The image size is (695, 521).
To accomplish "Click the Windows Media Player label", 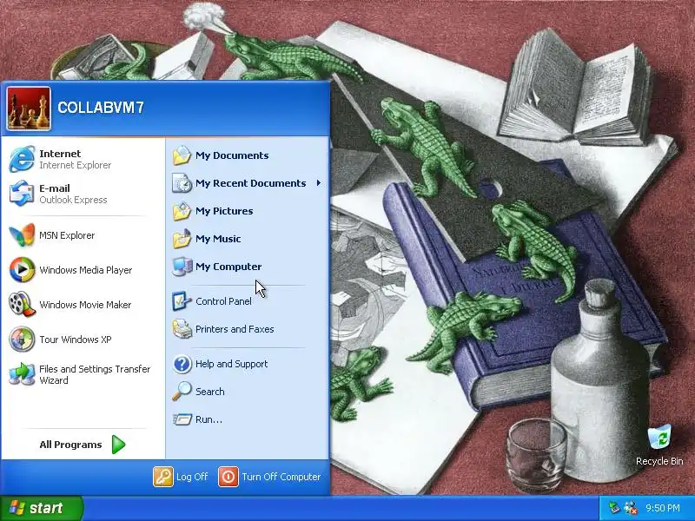I will tap(85, 270).
